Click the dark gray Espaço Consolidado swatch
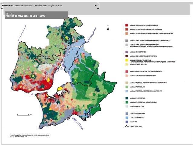 126,41
